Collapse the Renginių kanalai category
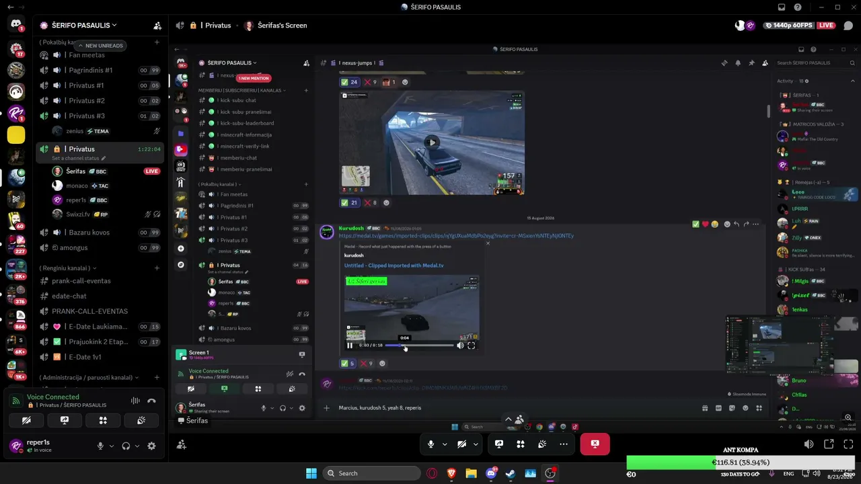This screenshot has height=484, width=861. pyautogui.click(x=68, y=268)
